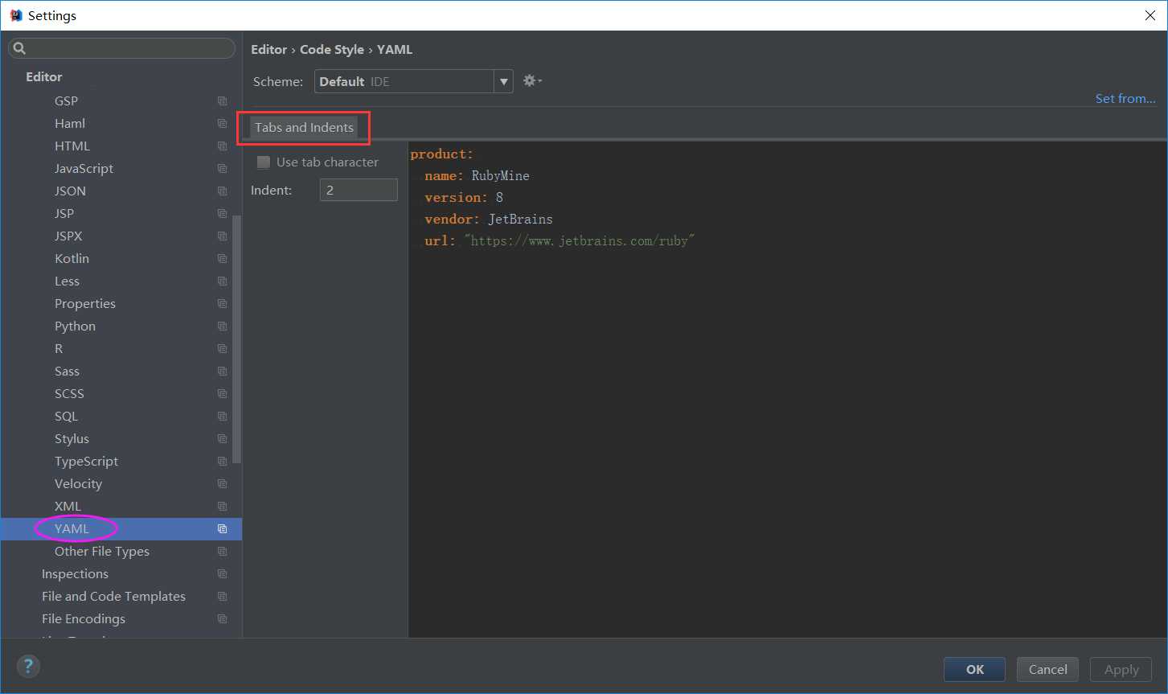1168x694 pixels.
Task: Click the Cancel button
Action: pos(1048,669)
